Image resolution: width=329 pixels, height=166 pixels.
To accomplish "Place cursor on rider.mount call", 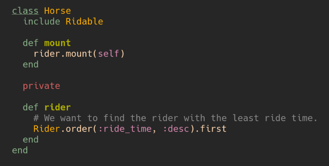I will [x=63, y=54].
